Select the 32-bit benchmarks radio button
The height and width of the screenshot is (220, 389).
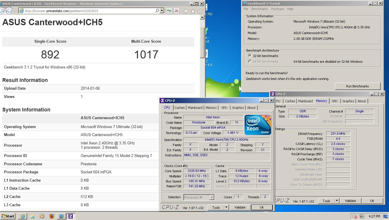(x=250, y=56)
